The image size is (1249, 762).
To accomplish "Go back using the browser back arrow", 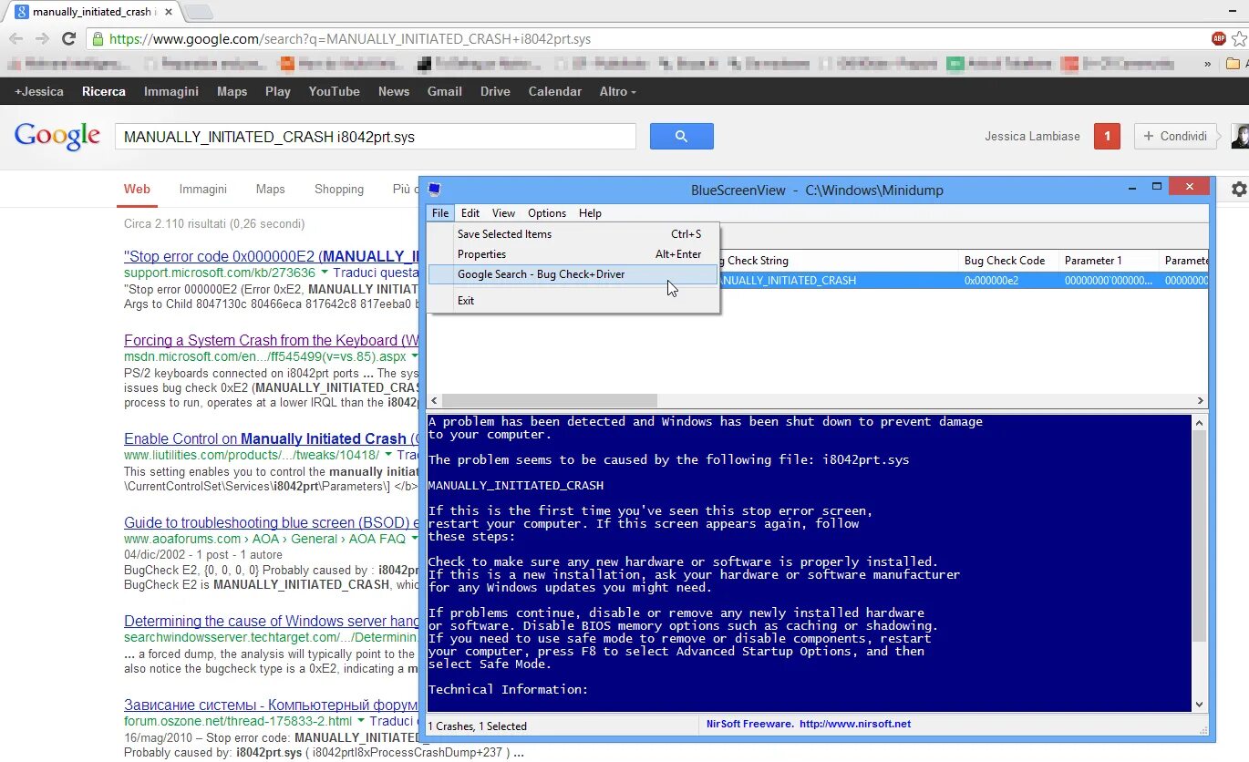I will (16, 38).
